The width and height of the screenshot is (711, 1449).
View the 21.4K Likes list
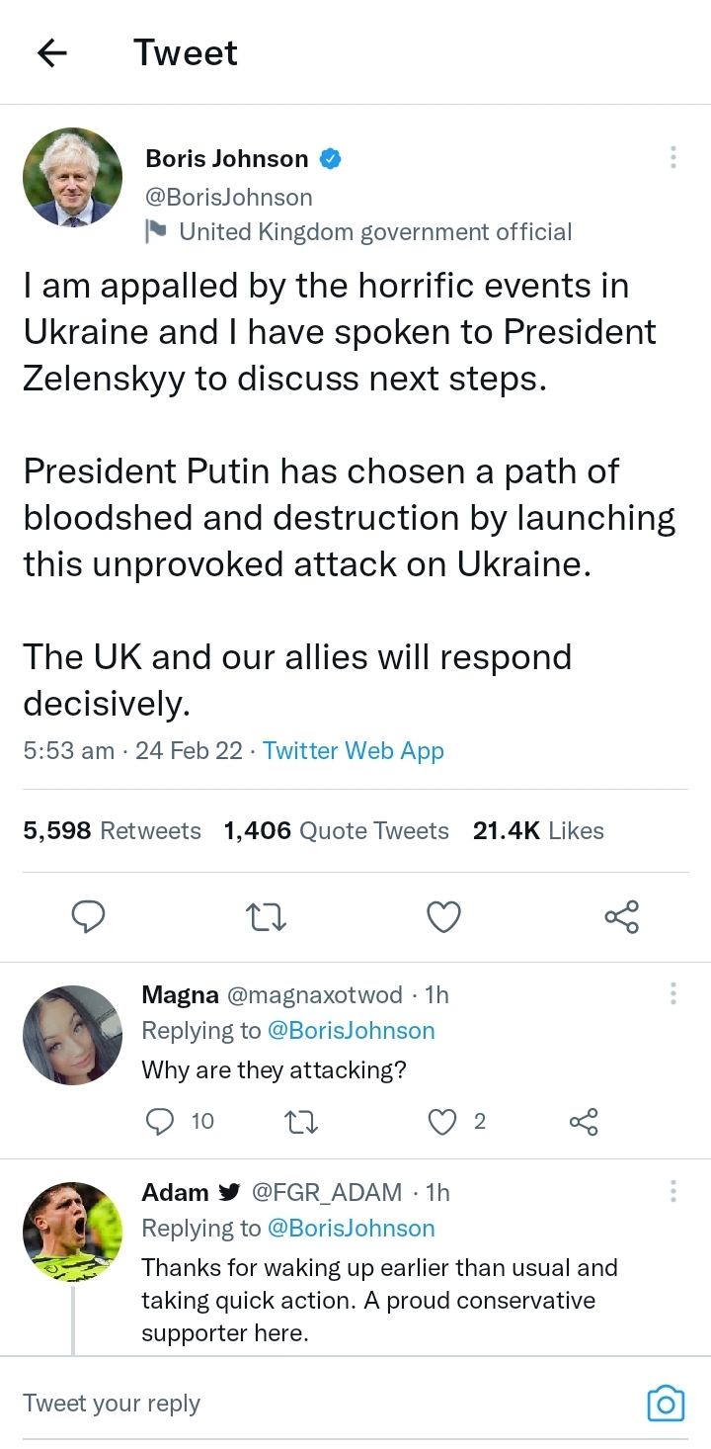point(538,831)
